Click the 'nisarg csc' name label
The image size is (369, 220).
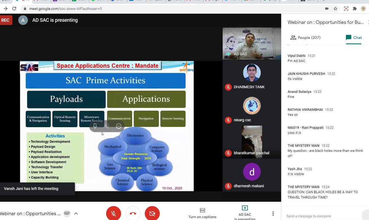[x=242, y=120]
